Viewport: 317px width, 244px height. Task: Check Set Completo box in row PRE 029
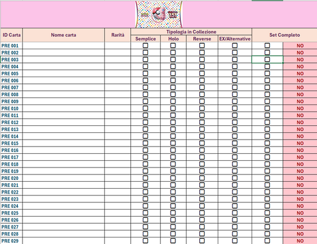[x=267, y=241]
